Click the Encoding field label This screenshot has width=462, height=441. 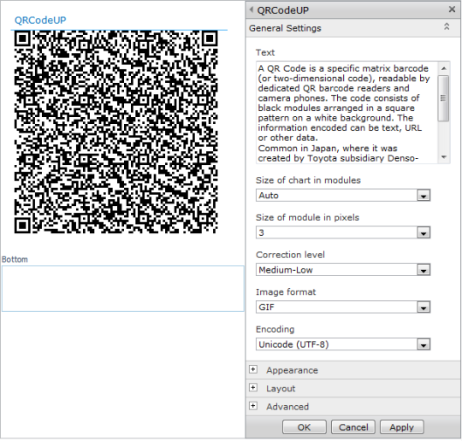275,329
